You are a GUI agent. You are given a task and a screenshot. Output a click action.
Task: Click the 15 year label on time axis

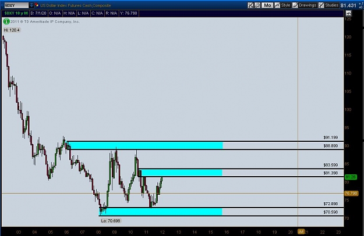point(210,232)
